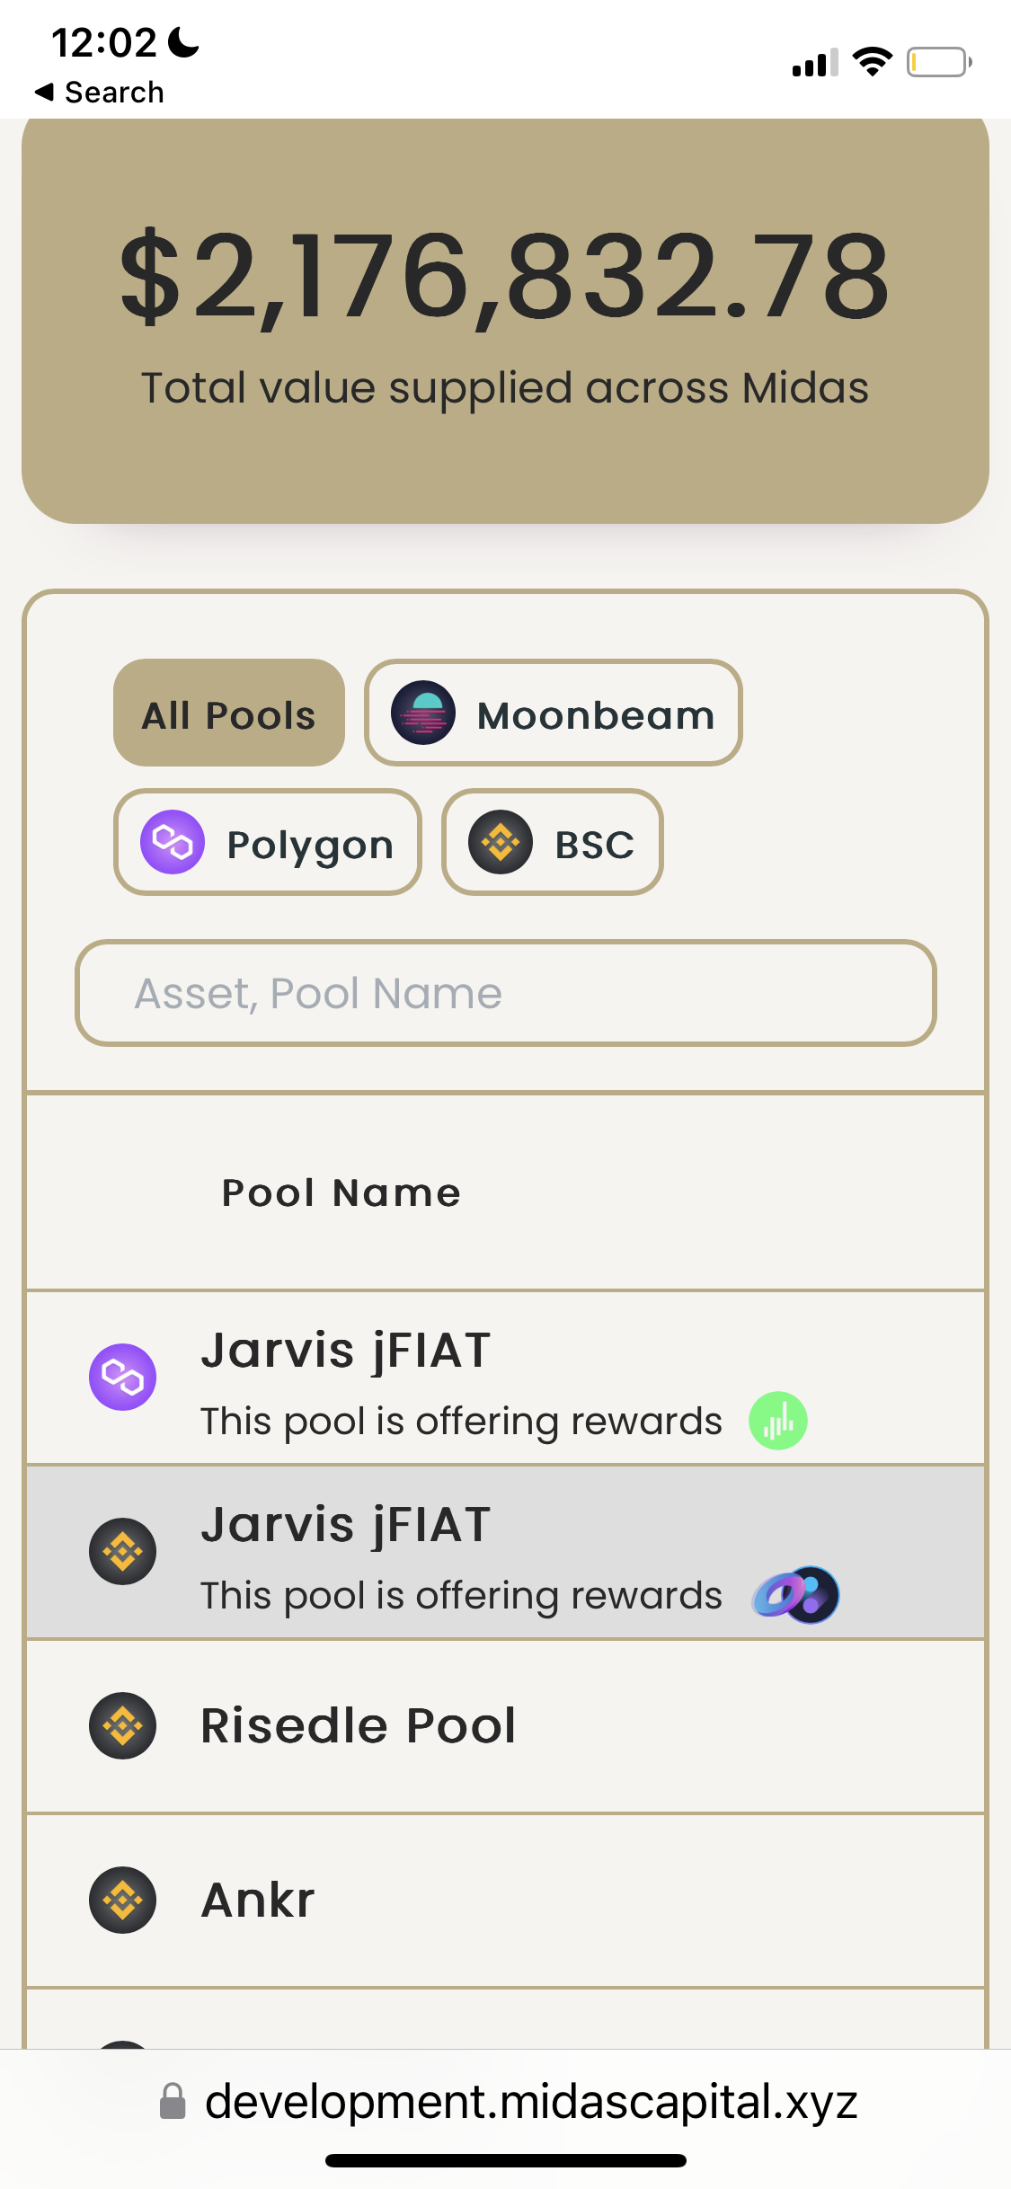Image resolution: width=1011 pixels, height=2189 pixels.
Task: Toggle the All Pools filter
Action: pos(228,713)
